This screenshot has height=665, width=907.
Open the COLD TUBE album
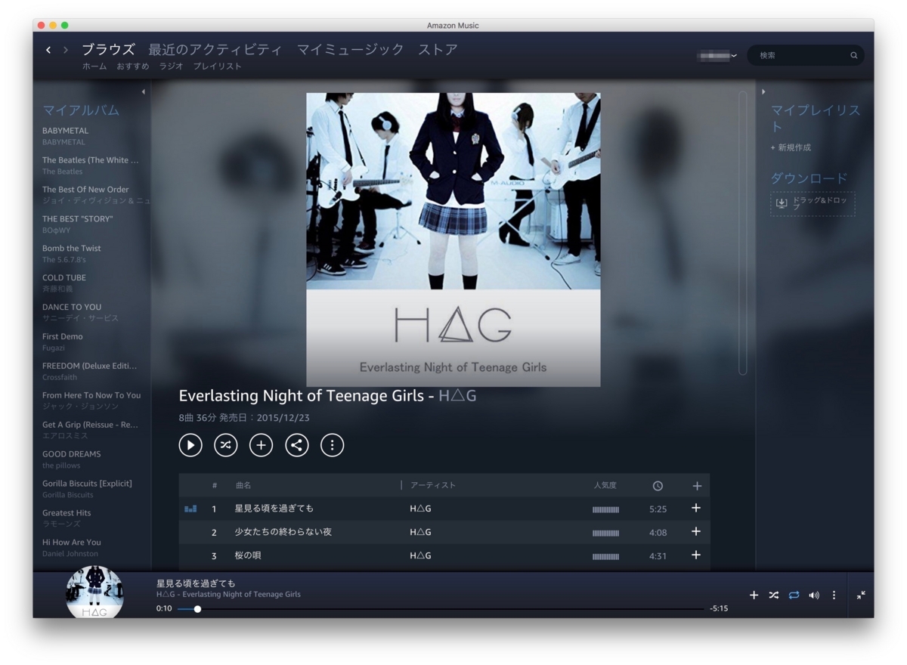click(x=64, y=278)
